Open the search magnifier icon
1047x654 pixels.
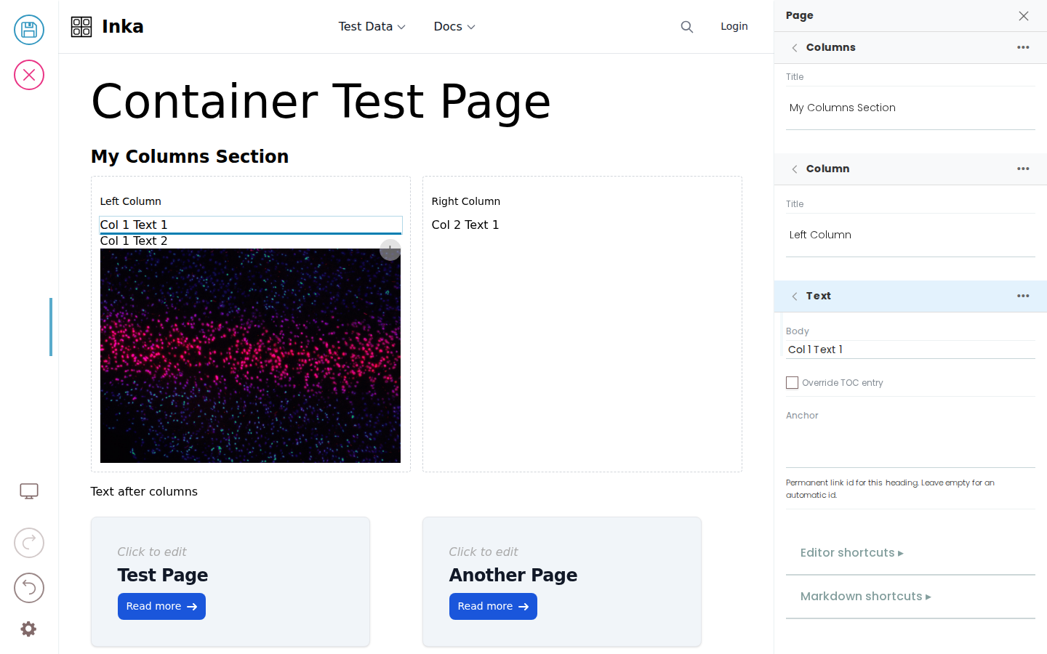[687, 27]
